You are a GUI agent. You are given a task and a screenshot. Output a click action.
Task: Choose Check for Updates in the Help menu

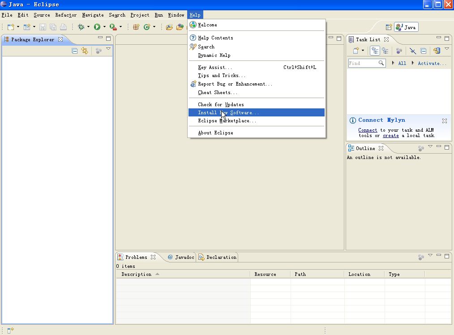click(257, 104)
